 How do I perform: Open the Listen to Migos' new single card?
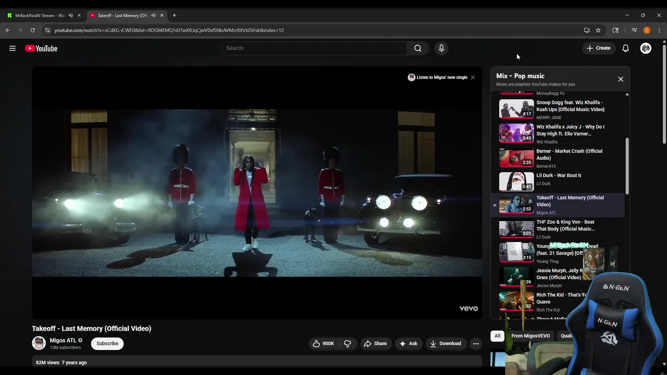[x=438, y=78]
